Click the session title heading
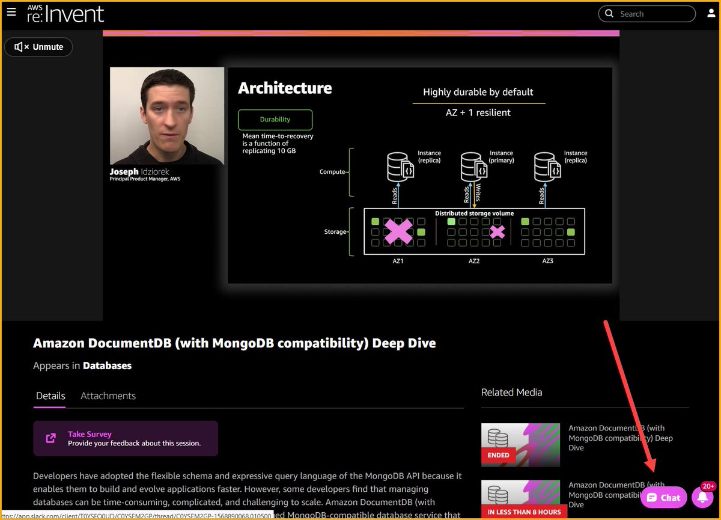721x520 pixels. (234, 343)
